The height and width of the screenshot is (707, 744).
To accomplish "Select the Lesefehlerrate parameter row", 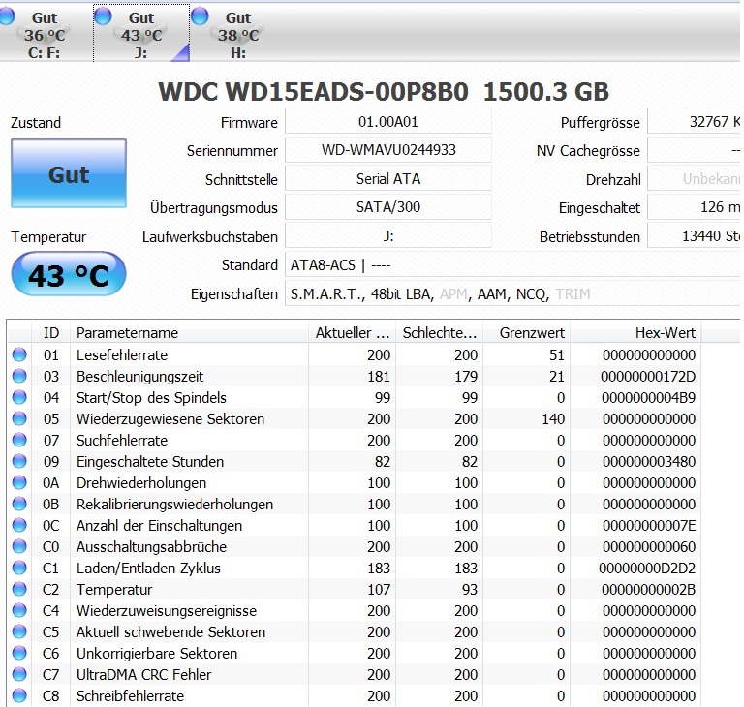I will (355, 354).
